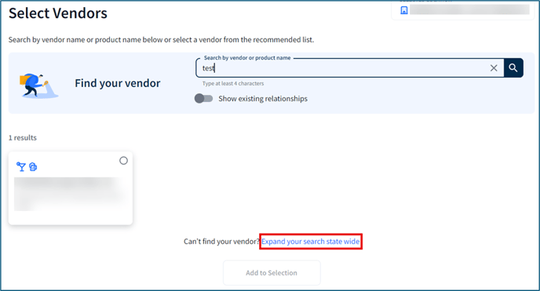The width and height of the screenshot is (540, 291).
Task: Click the Can't find your vendor text
Action: tap(221, 242)
